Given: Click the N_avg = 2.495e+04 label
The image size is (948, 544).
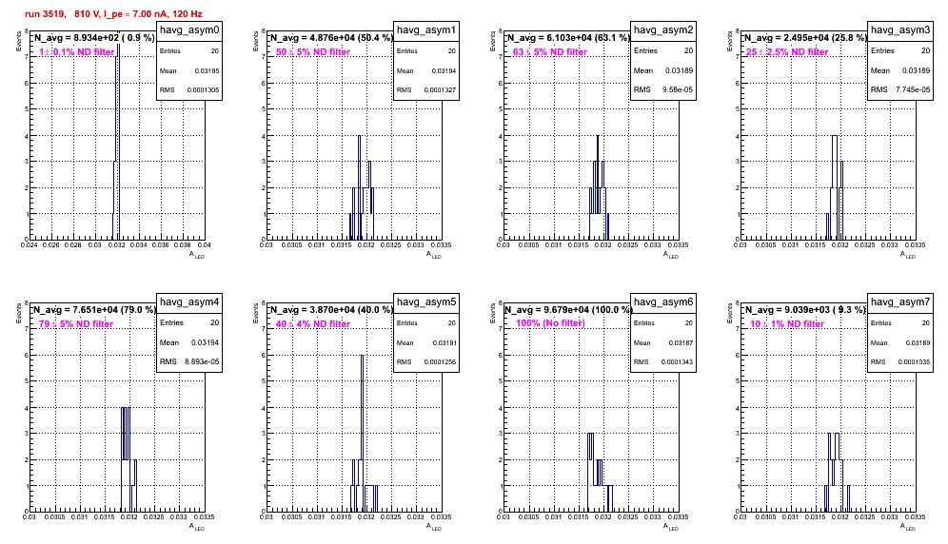Looking at the screenshot, I should pos(805,38).
